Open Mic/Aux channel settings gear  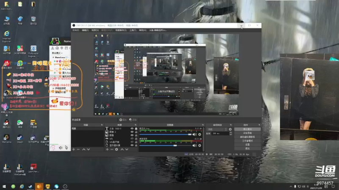[200, 134]
